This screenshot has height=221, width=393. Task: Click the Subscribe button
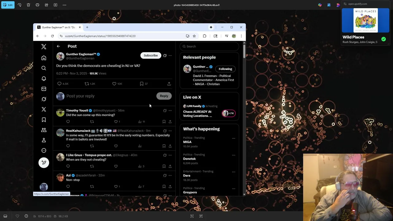coord(151,56)
